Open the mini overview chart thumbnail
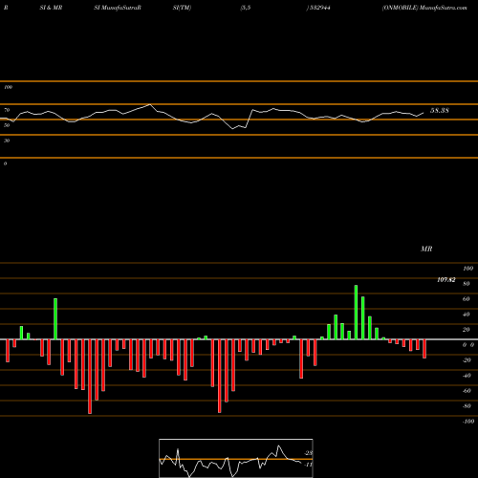 click(236, 458)
